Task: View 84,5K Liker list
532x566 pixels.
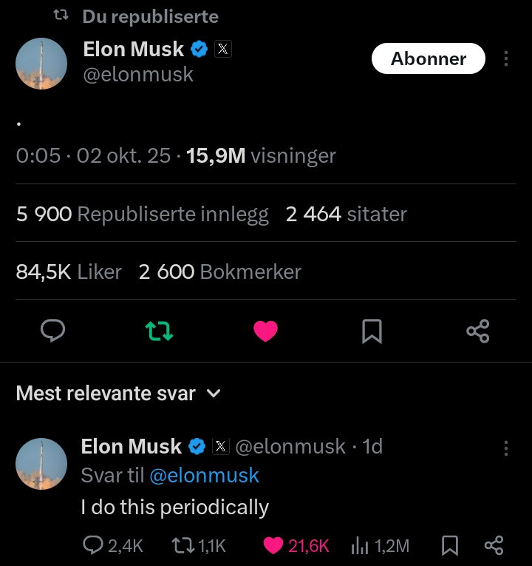Action: click(69, 272)
